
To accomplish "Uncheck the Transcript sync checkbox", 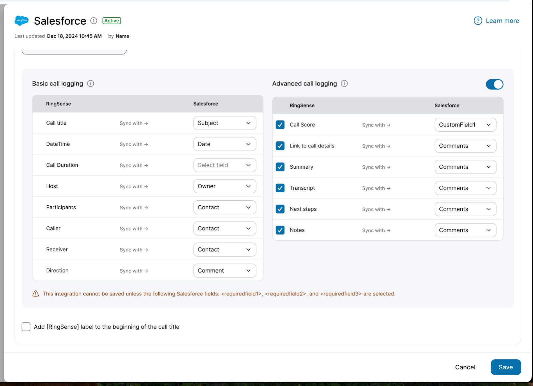I will point(280,188).
